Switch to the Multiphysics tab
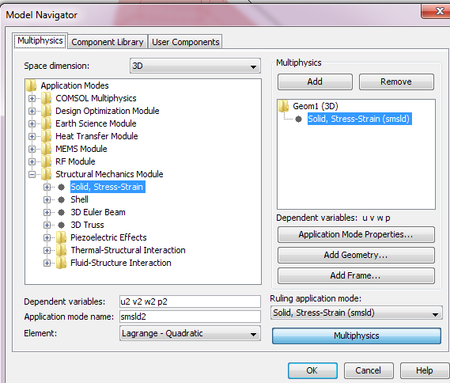450x383 pixels. (x=40, y=41)
